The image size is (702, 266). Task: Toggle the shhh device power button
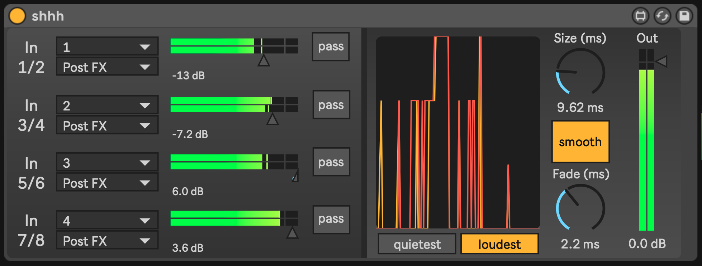tap(17, 16)
